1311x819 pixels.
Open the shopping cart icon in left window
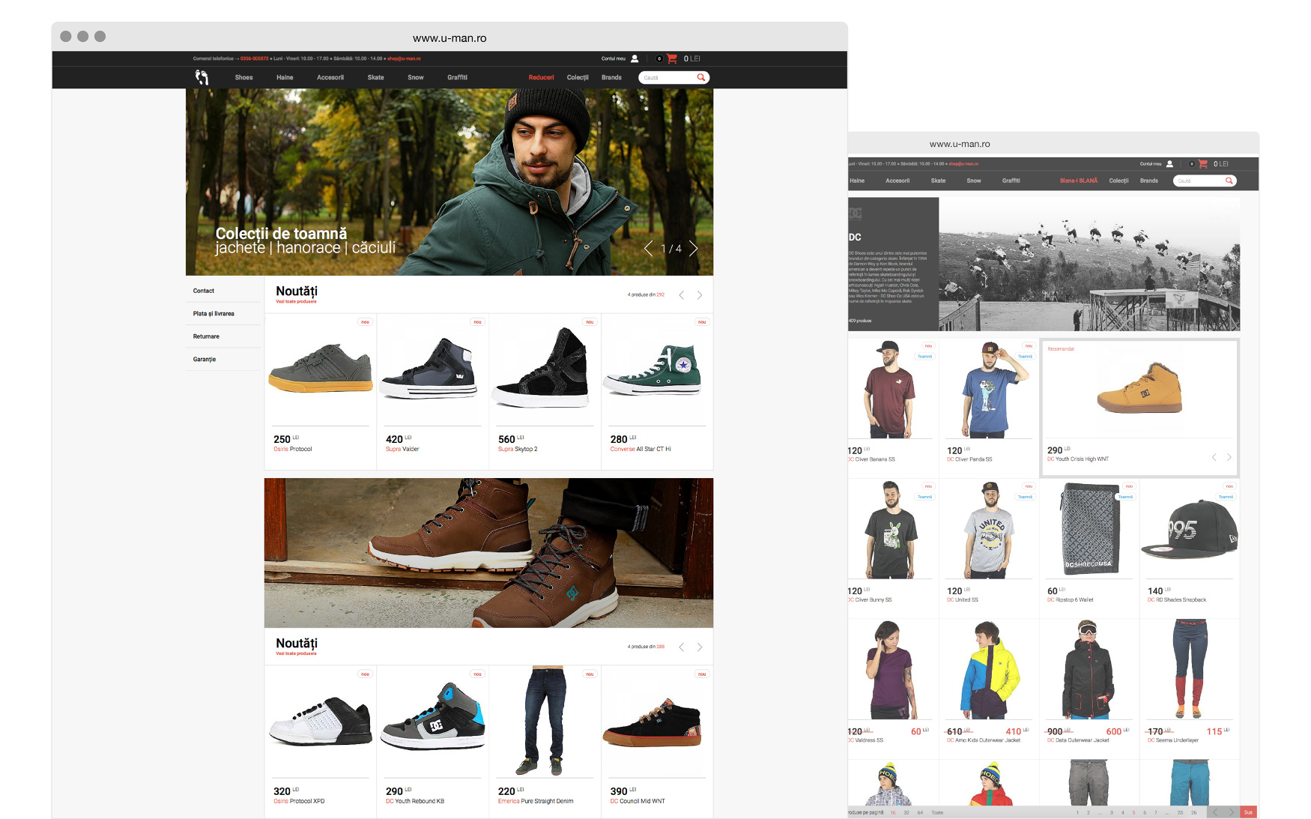pos(672,58)
